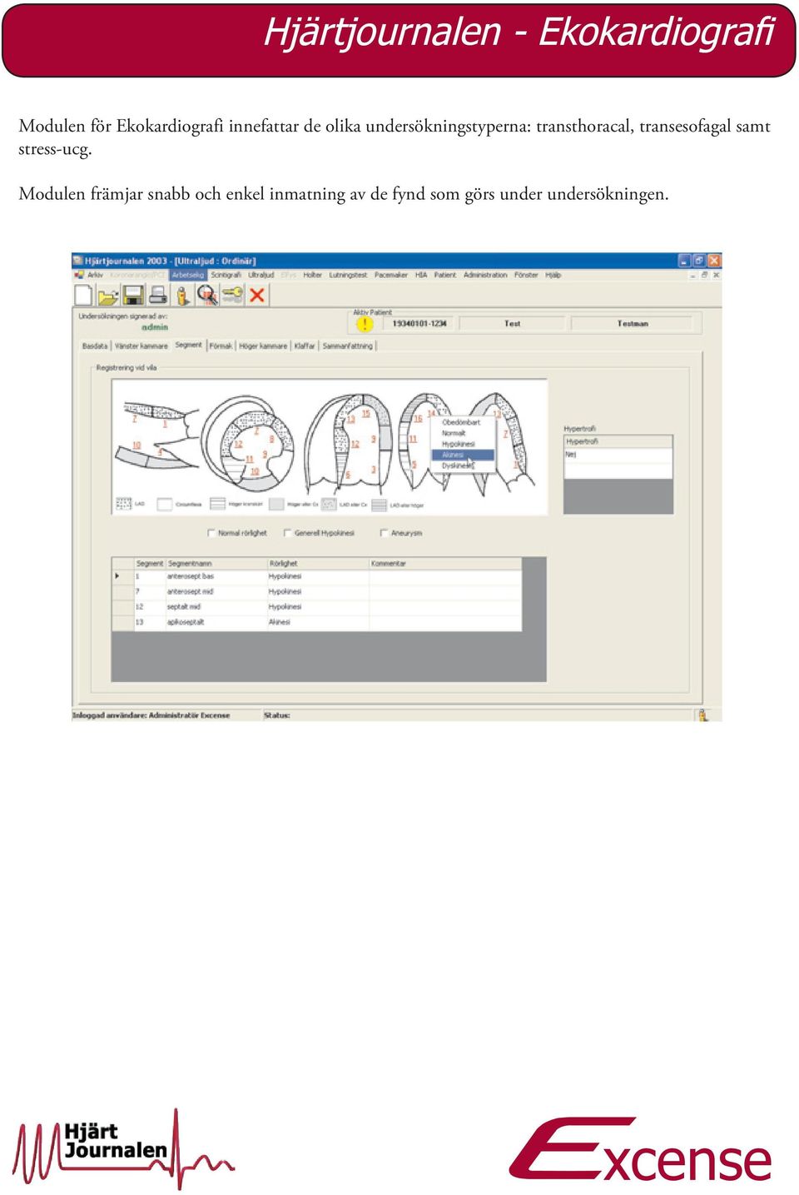Switch to the Höger kammare tab
This screenshot has height=1195, width=799.
click(263, 346)
